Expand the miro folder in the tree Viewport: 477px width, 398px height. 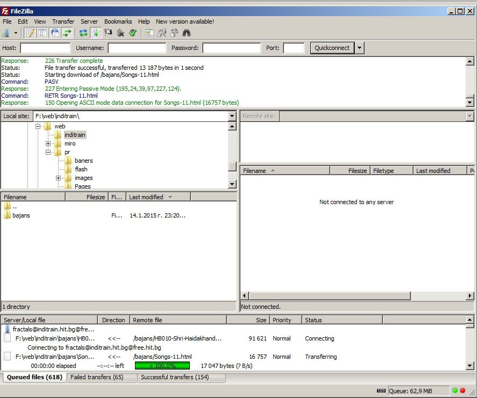(x=48, y=143)
